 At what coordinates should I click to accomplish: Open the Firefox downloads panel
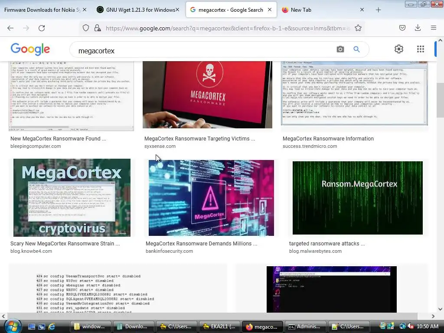point(418,28)
